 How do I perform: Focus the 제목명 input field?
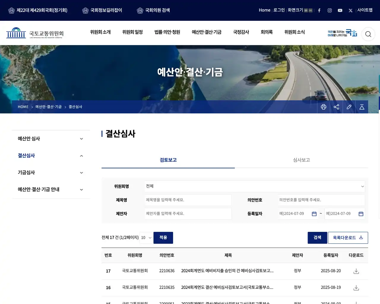[x=188, y=200]
